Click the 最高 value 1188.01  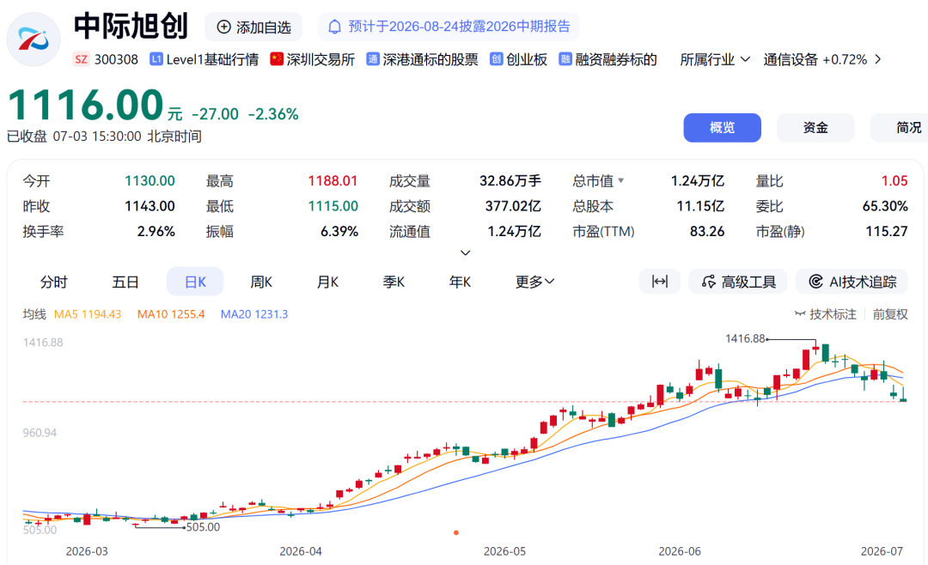[x=333, y=180]
